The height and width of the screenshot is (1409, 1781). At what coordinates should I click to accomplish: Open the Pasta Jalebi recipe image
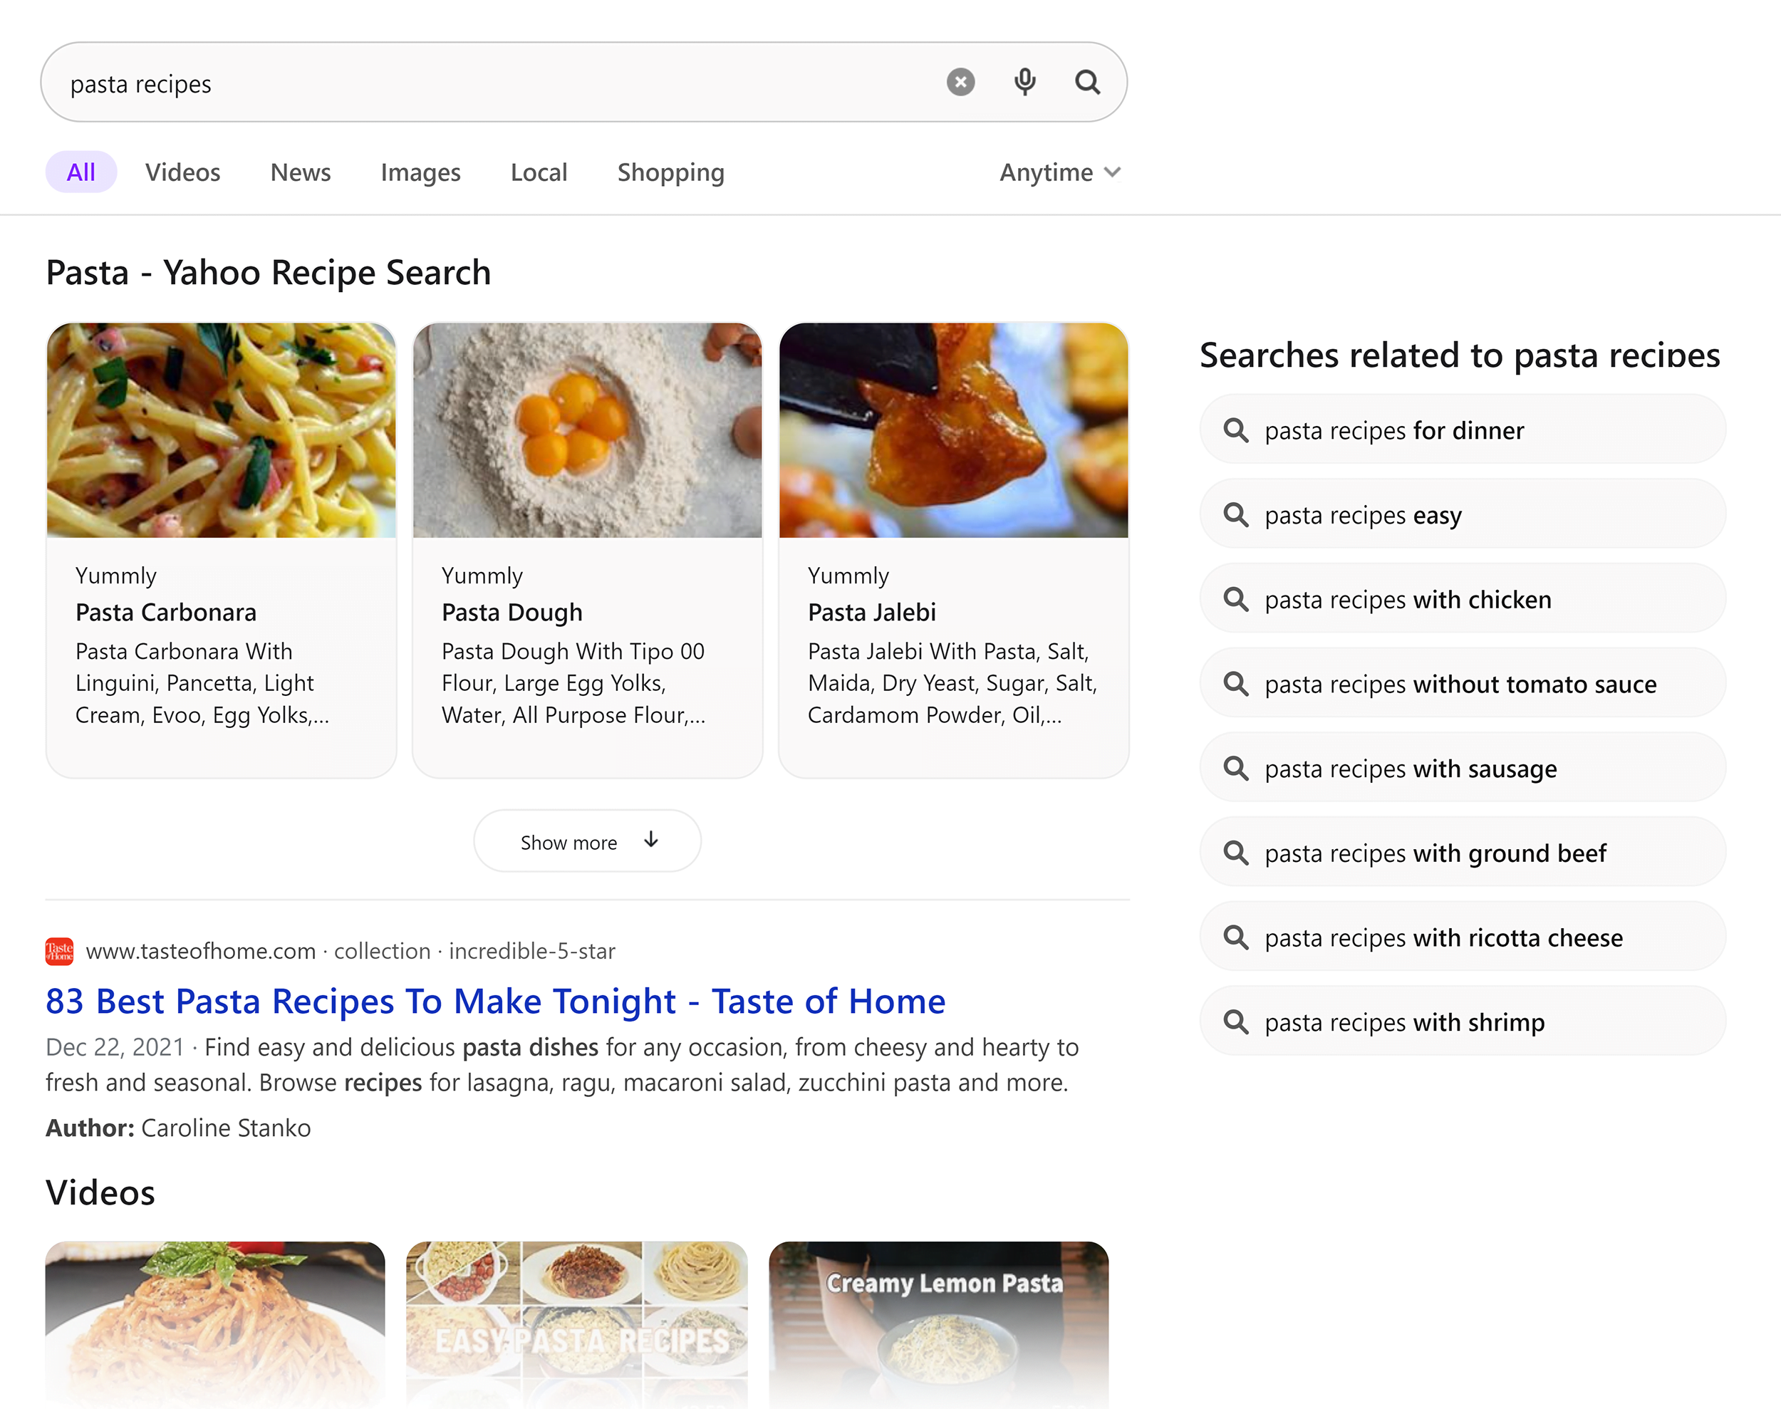952,431
